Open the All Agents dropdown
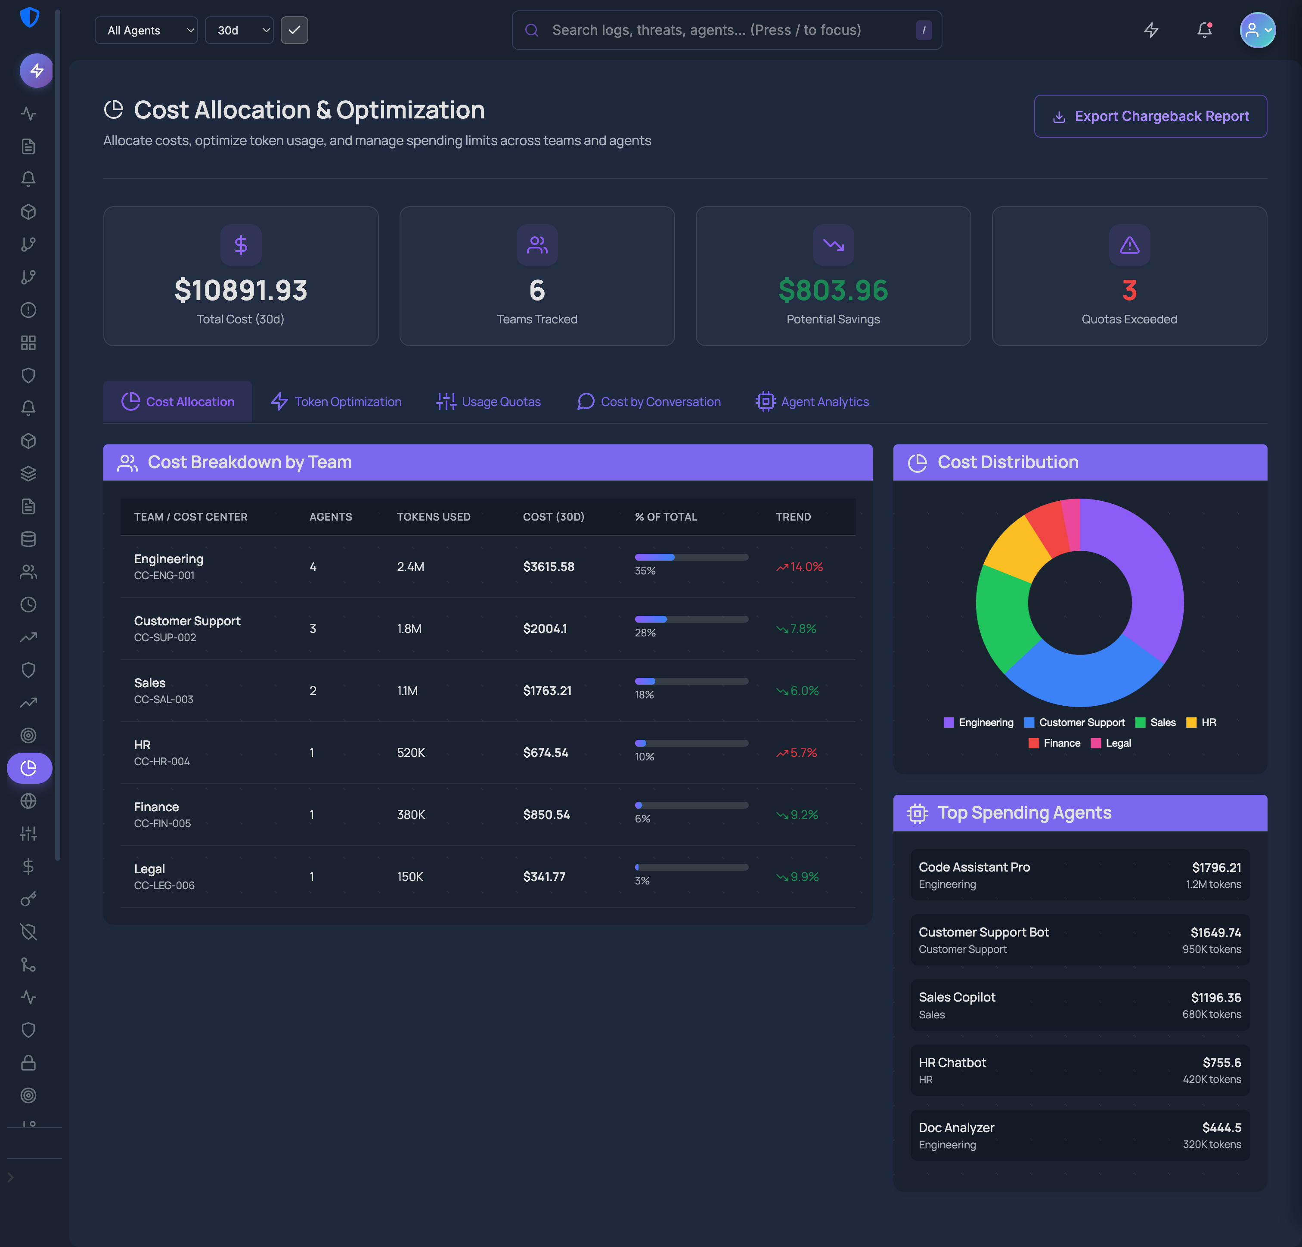 [146, 30]
